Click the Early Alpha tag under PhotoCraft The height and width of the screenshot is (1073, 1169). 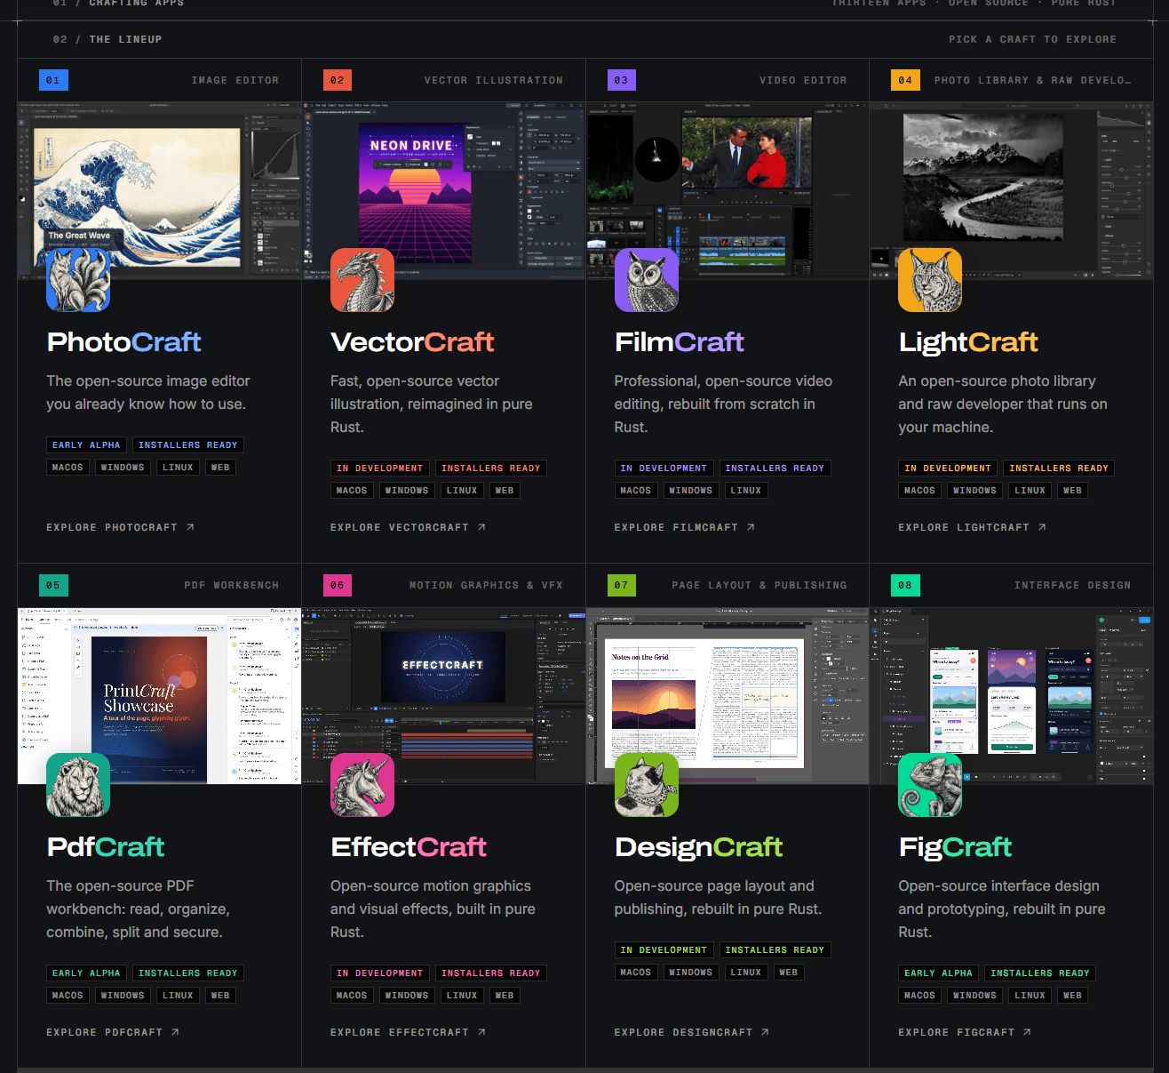86,445
